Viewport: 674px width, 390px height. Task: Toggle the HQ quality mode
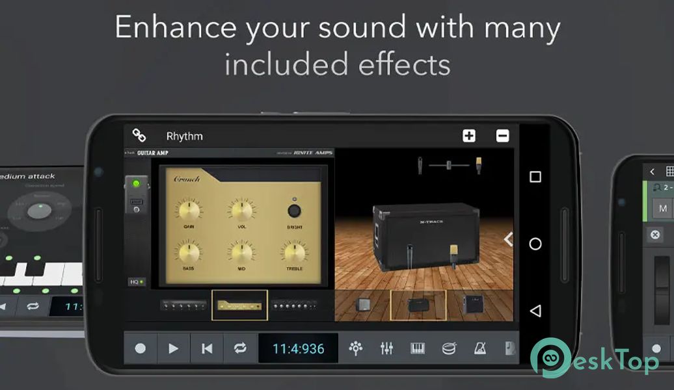tap(137, 281)
